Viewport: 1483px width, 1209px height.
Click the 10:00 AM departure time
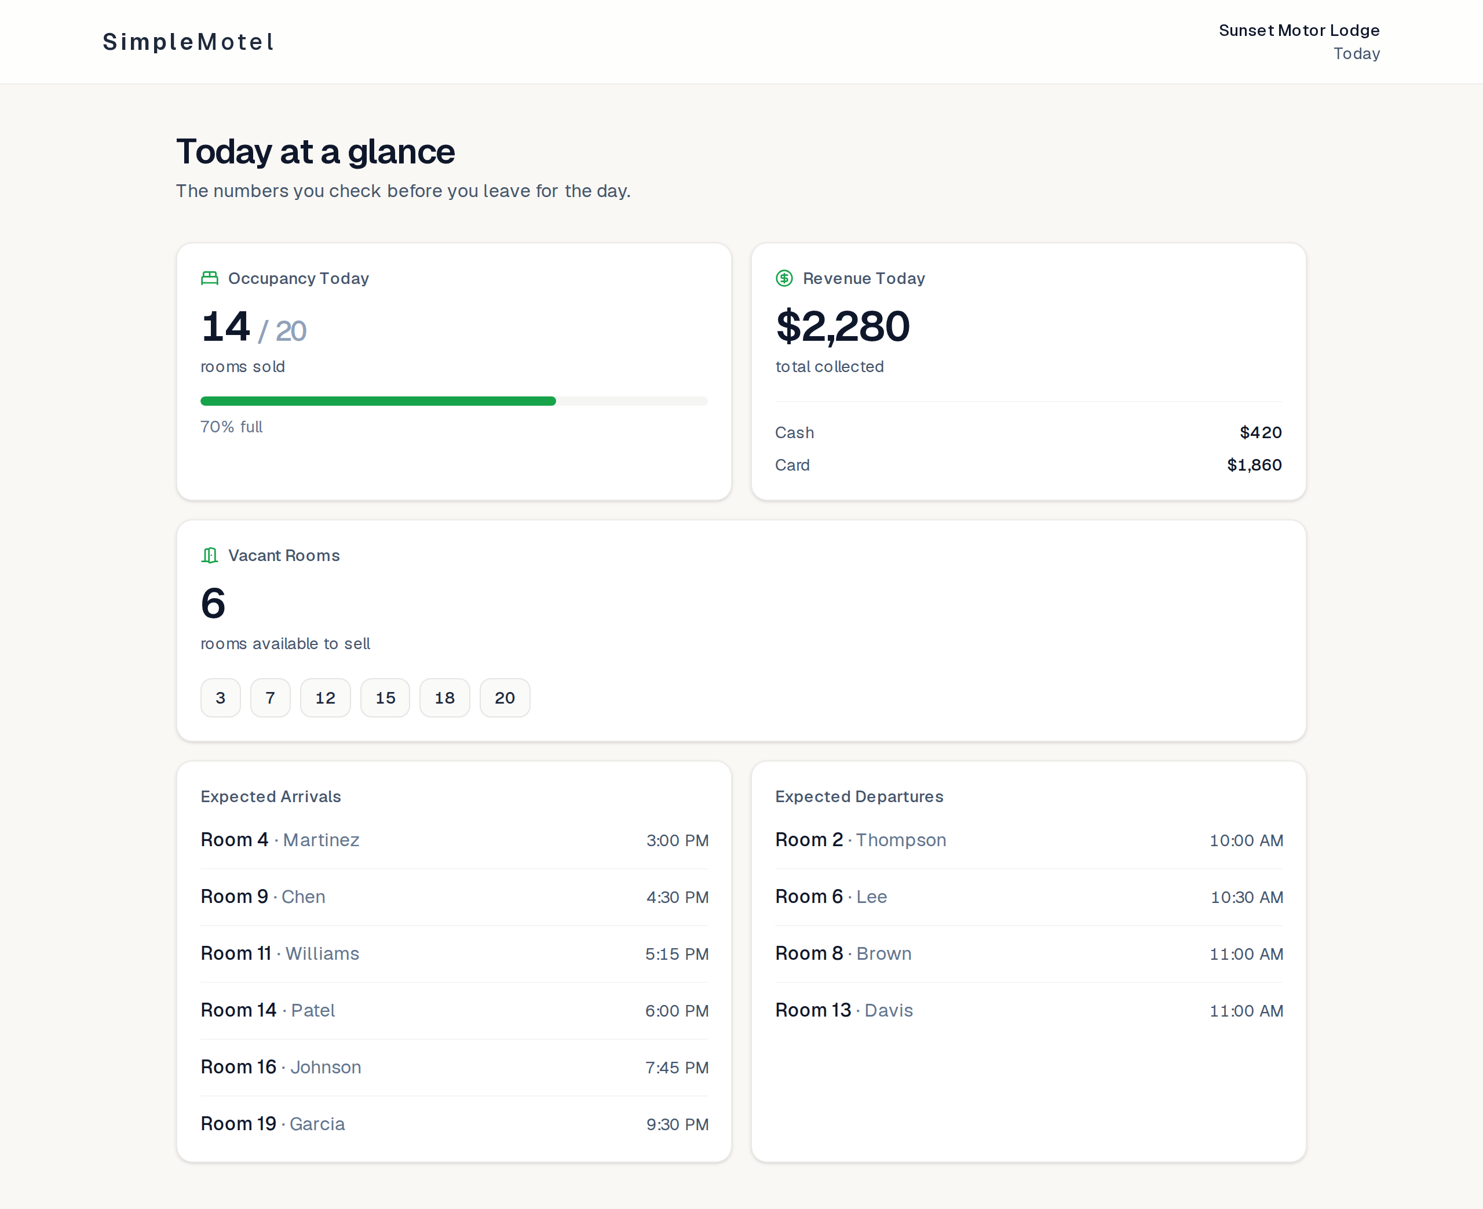coord(1247,840)
